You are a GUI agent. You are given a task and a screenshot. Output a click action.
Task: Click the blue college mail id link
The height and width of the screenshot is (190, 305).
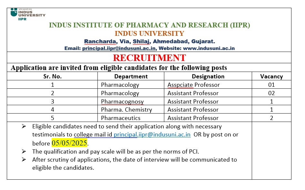tap(152, 135)
